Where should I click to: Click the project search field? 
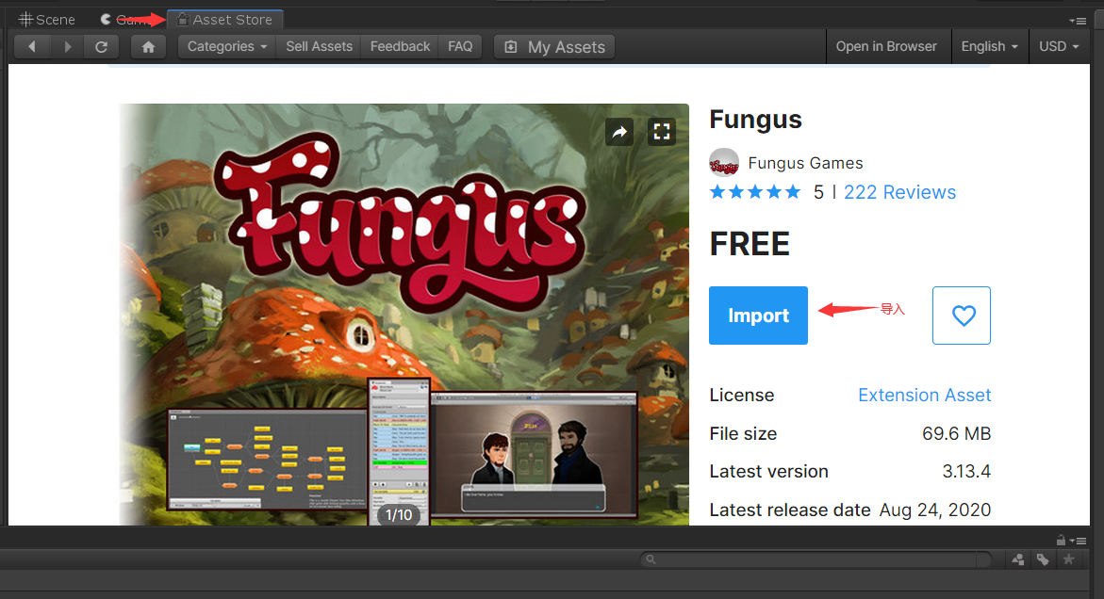point(816,559)
